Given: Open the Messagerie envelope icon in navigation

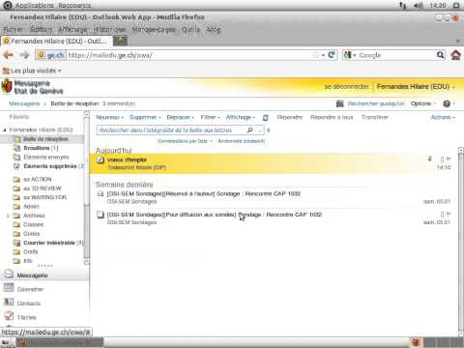Looking at the screenshot, I should (9, 275).
